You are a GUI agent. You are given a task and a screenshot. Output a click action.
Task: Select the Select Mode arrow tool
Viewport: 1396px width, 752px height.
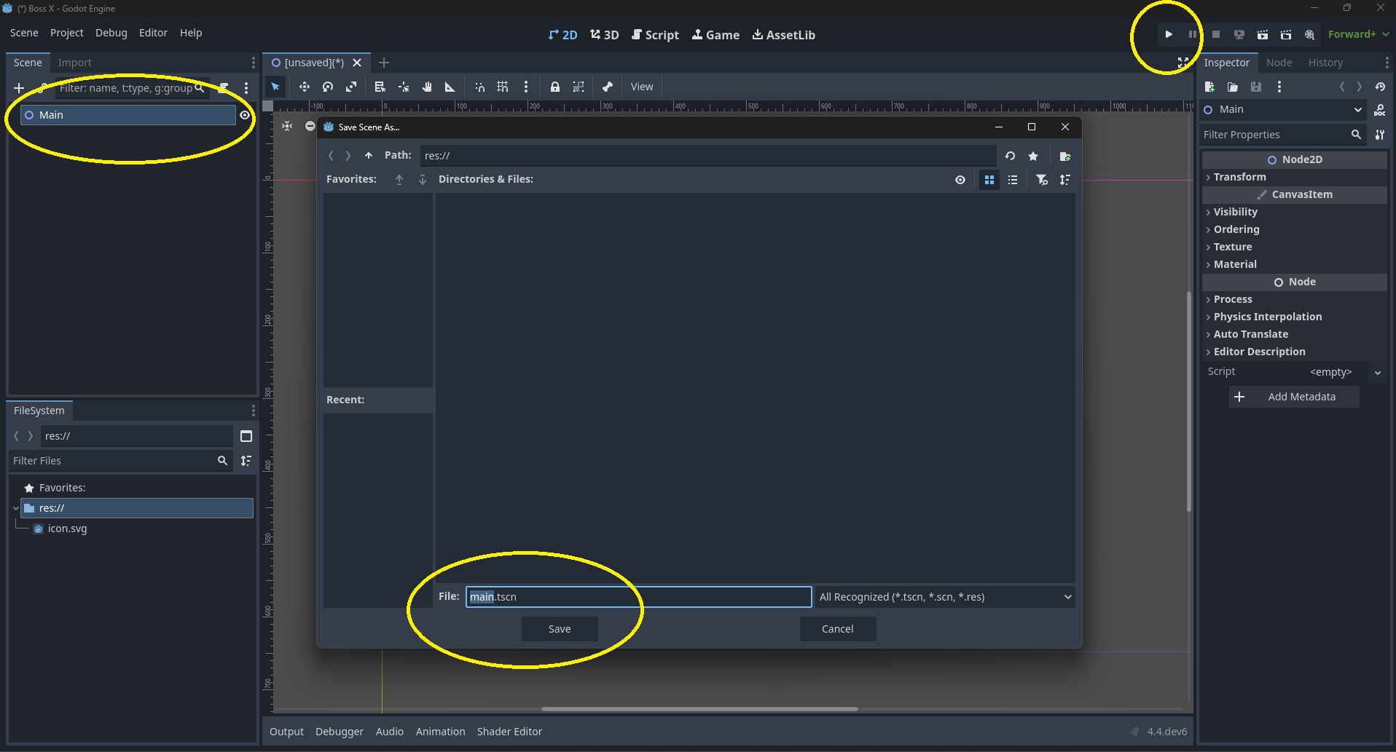275,87
